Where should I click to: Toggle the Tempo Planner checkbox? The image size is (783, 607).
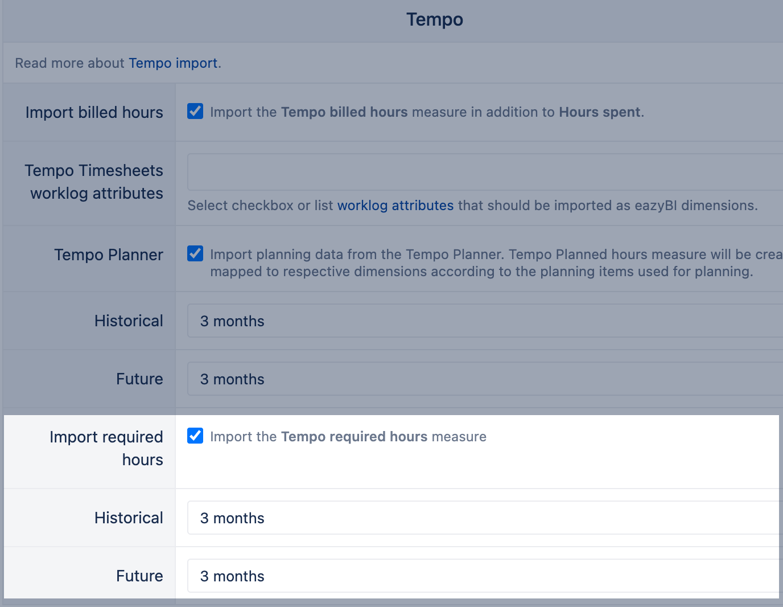tap(195, 253)
